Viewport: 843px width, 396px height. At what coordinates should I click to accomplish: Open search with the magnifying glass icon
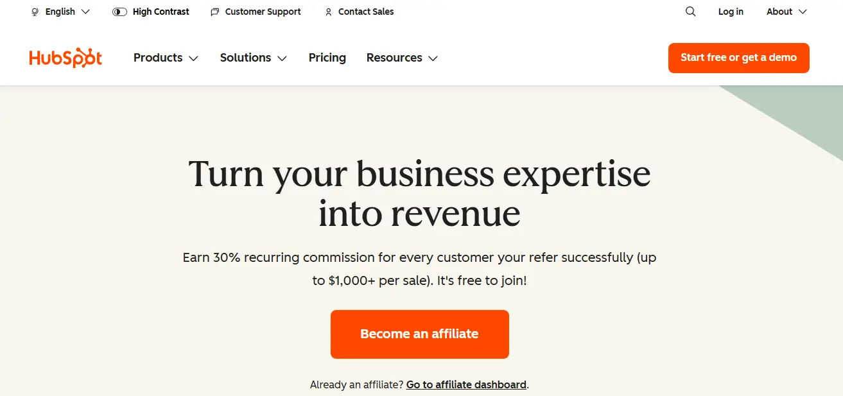[x=690, y=11]
